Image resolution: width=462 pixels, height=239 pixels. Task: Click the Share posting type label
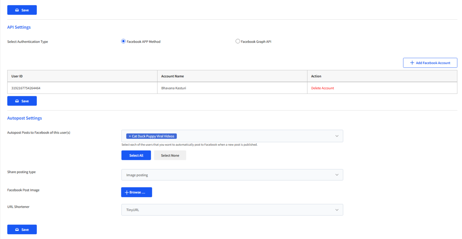click(x=21, y=172)
